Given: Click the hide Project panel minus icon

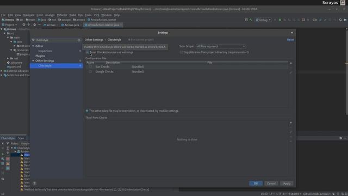Looking at the screenshot, I should [39, 25].
